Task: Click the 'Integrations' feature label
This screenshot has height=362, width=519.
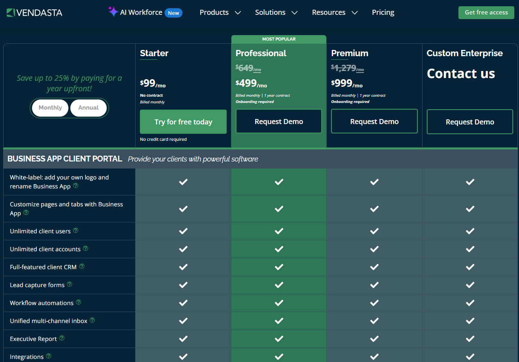Action: 27,357
